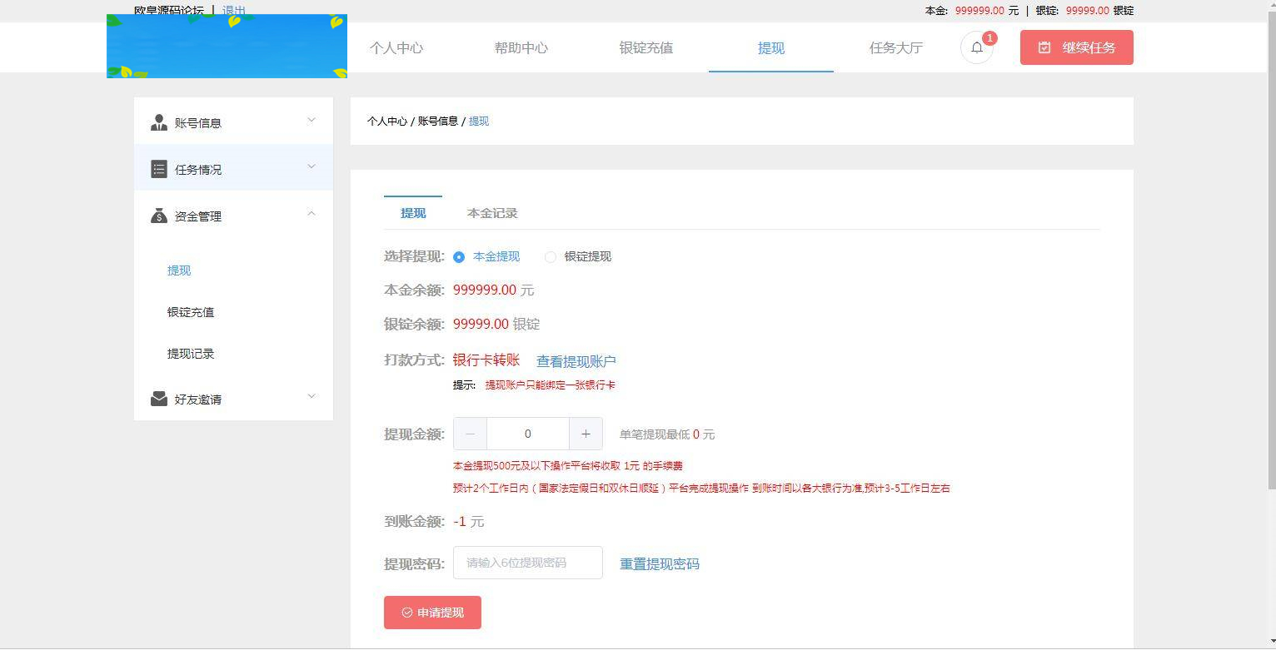
Task: Click the envelope icon beside 好友邀请
Action: pyautogui.click(x=159, y=399)
